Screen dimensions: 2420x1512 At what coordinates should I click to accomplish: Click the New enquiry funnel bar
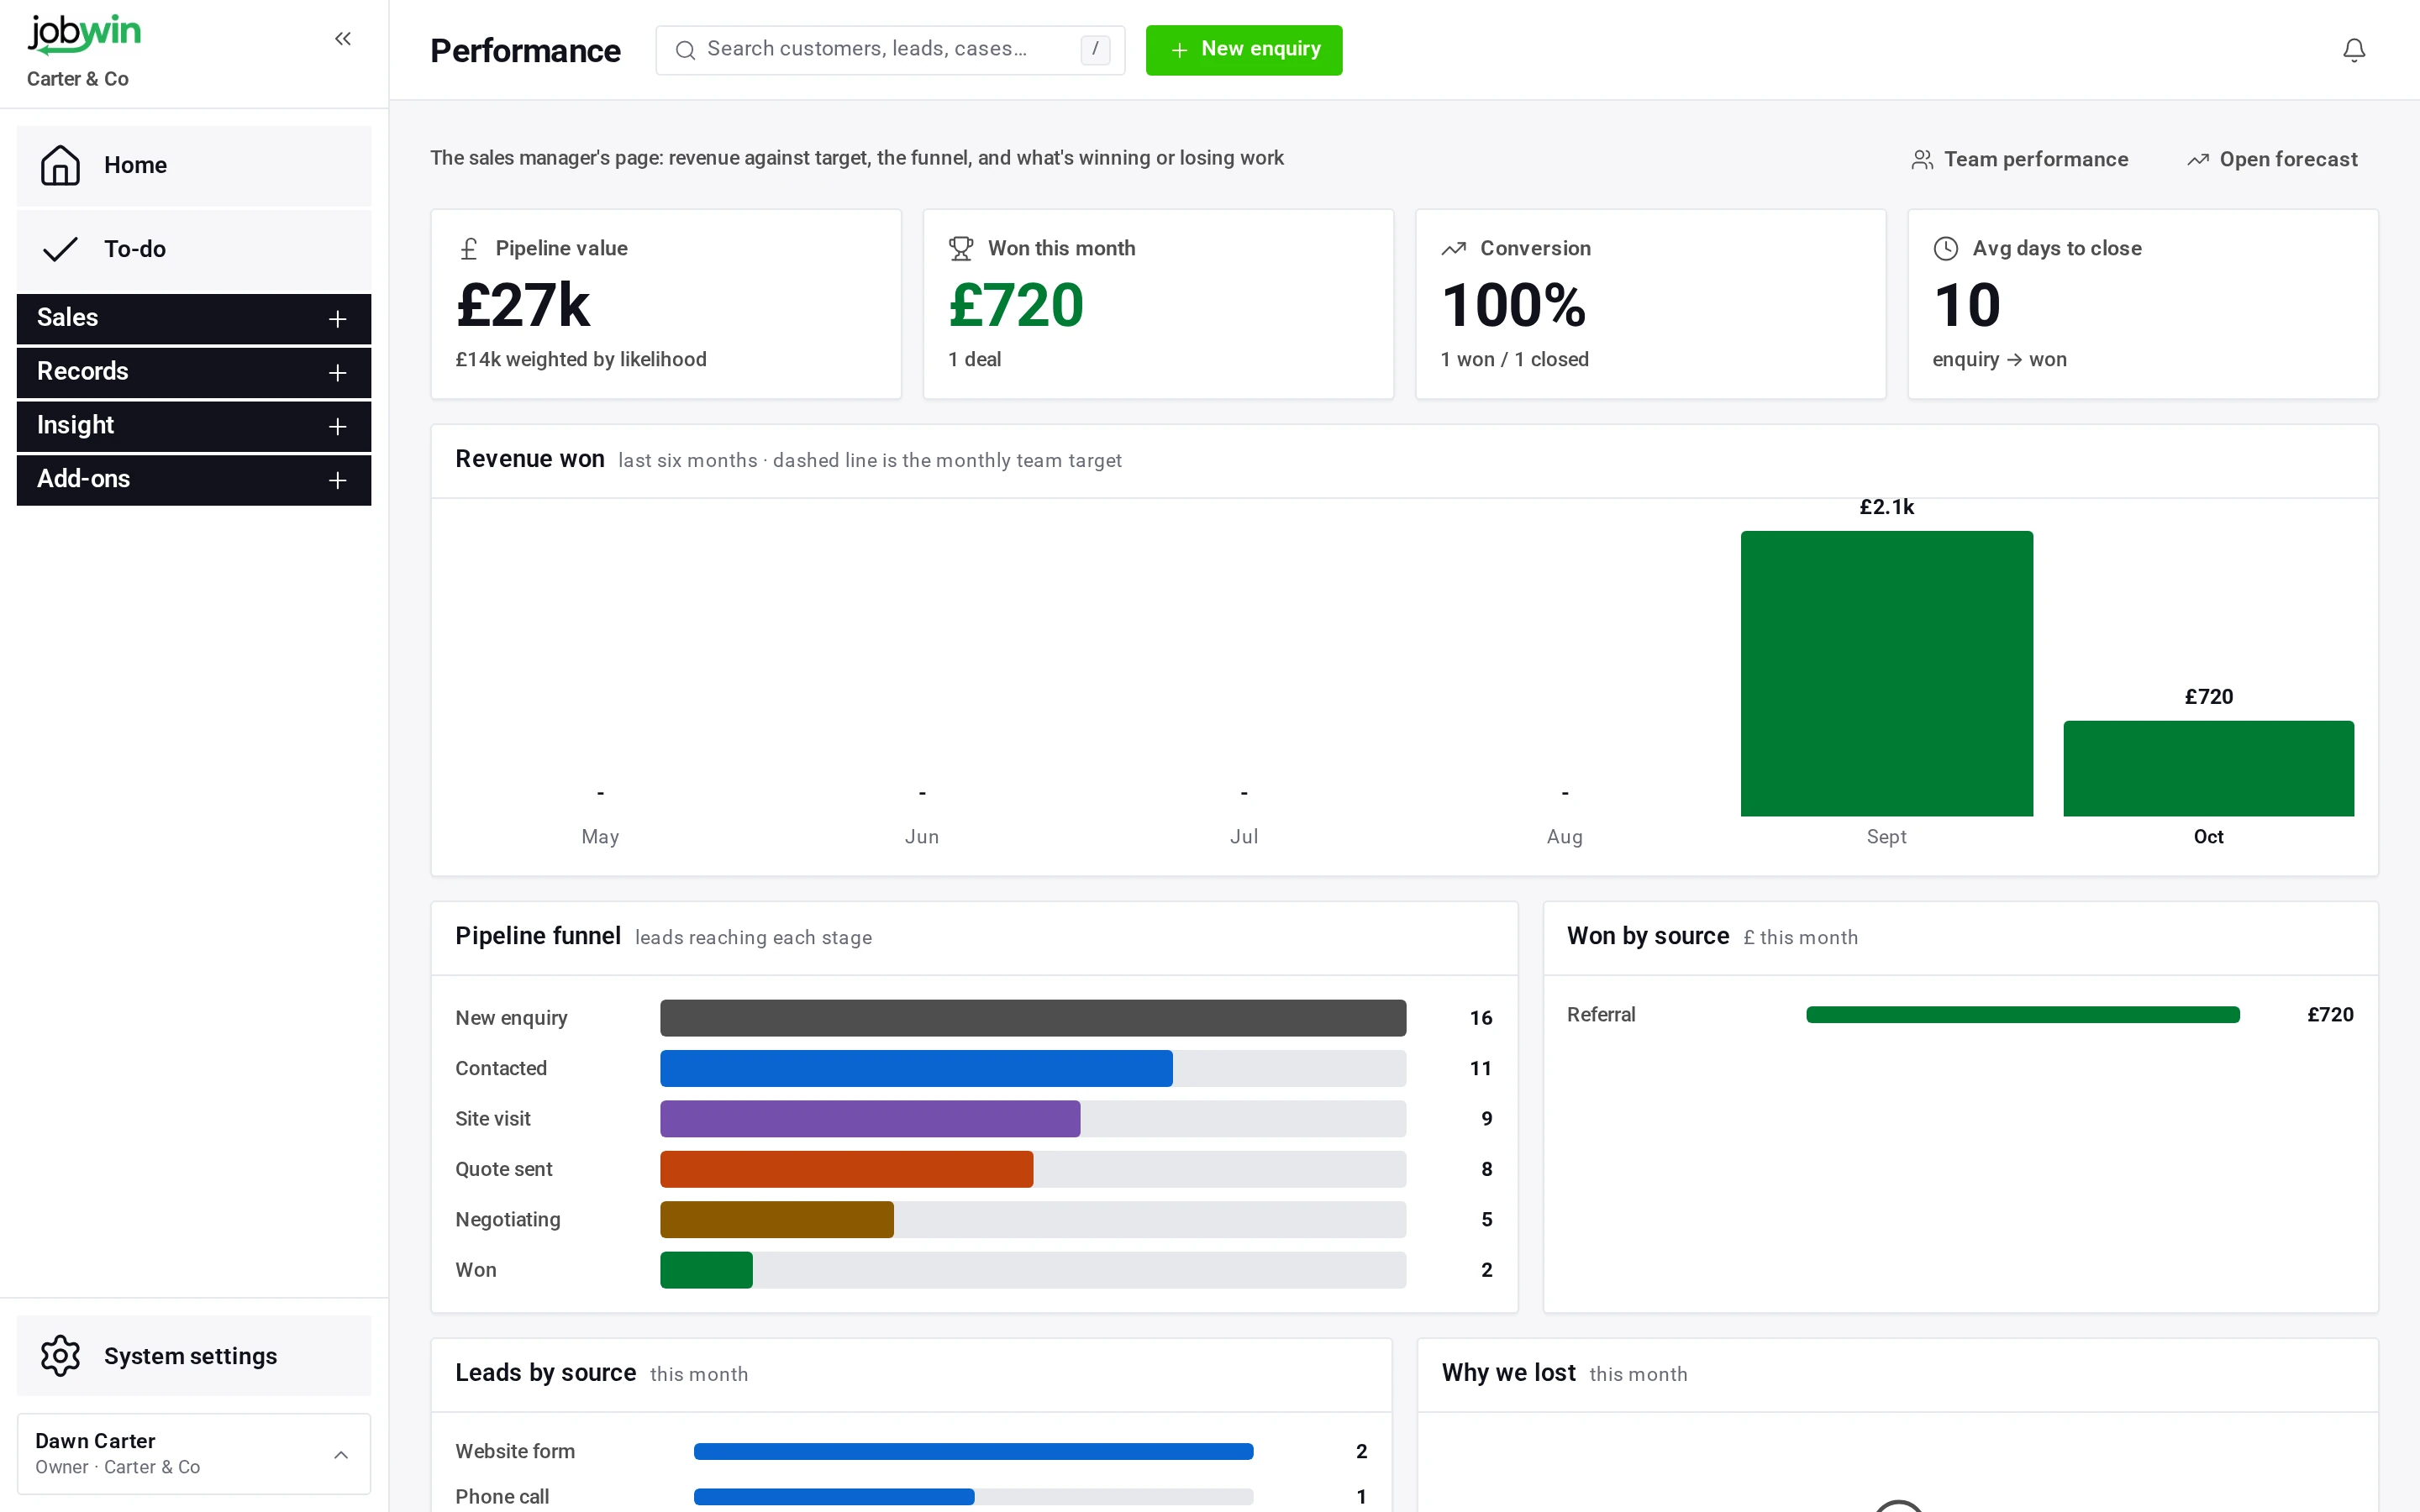coord(1033,1018)
